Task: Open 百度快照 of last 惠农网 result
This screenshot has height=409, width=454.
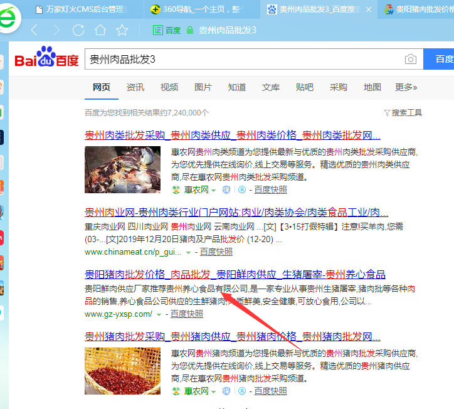Action: click(x=270, y=391)
